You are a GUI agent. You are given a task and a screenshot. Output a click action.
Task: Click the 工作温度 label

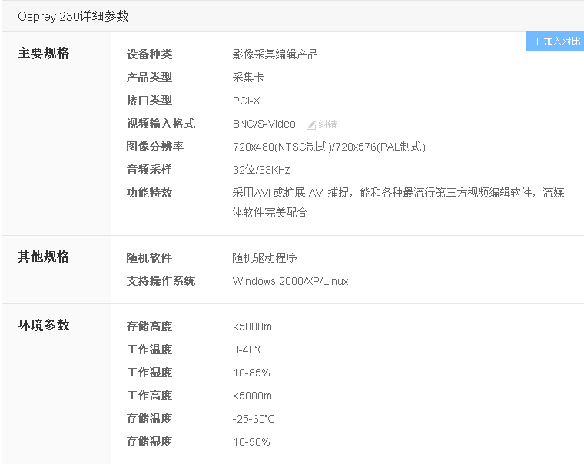[x=149, y=350]
